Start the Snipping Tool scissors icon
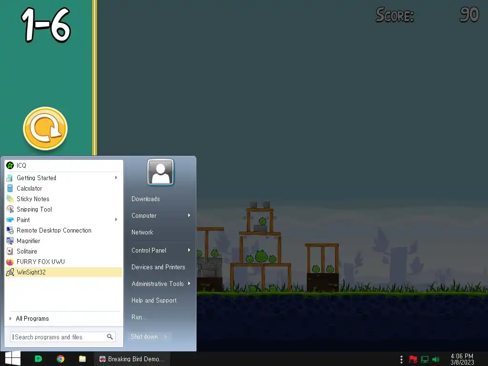488x366 pixels. click(10, 209)
